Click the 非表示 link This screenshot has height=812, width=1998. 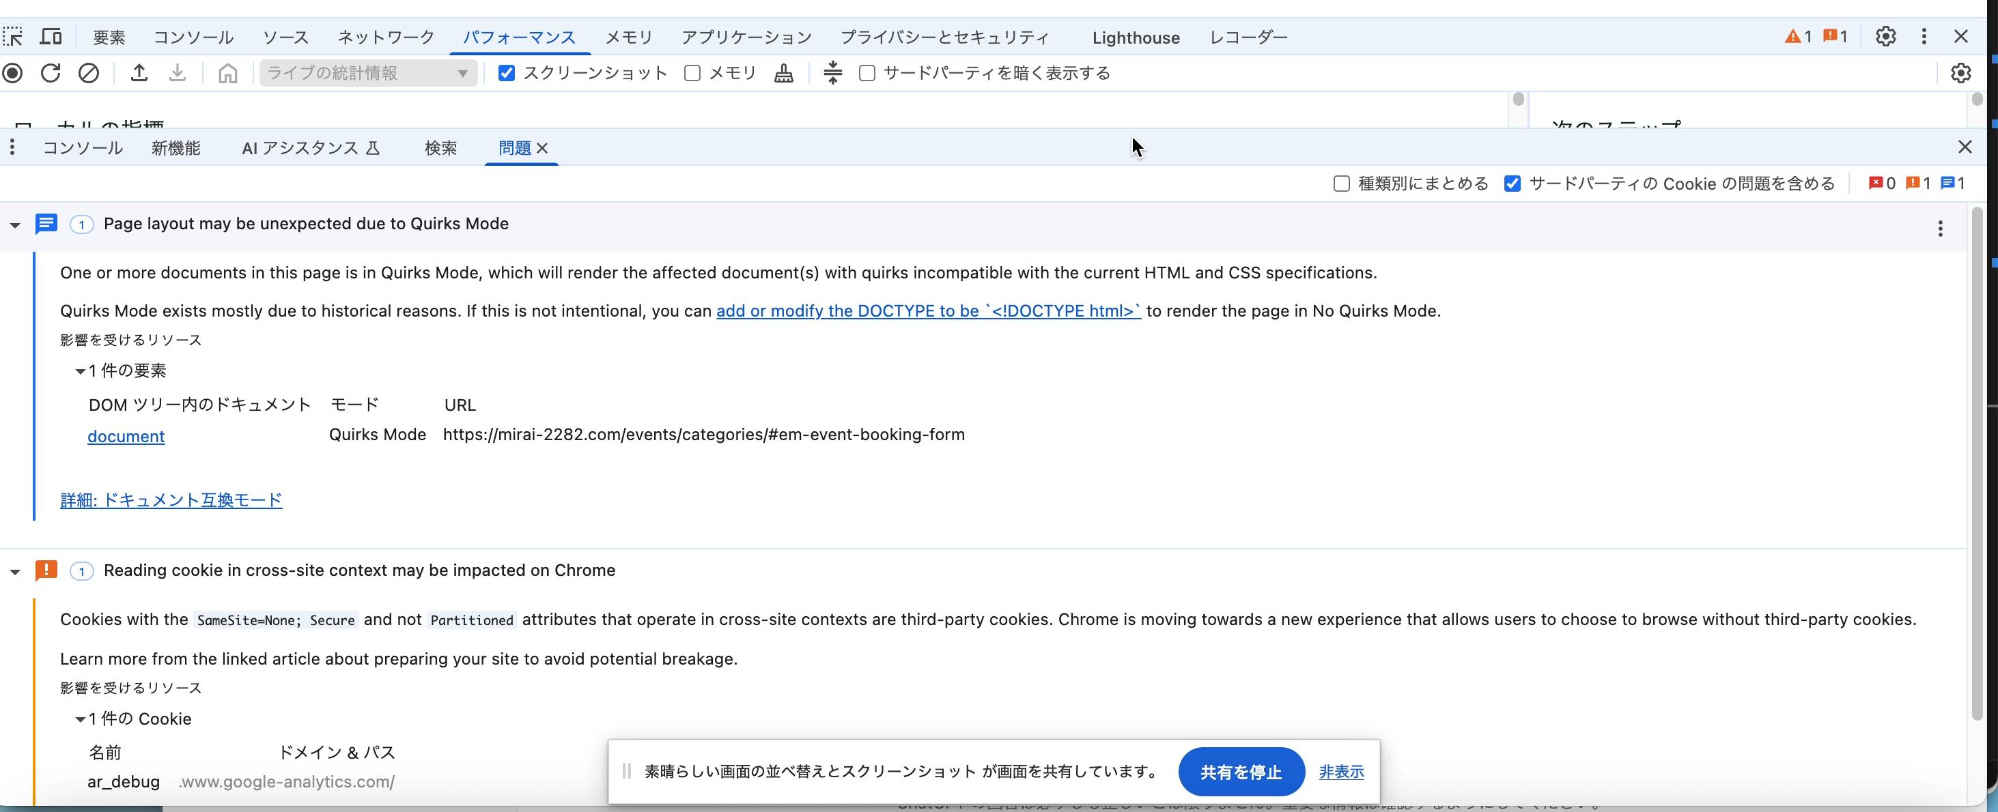click(1341, 772)
